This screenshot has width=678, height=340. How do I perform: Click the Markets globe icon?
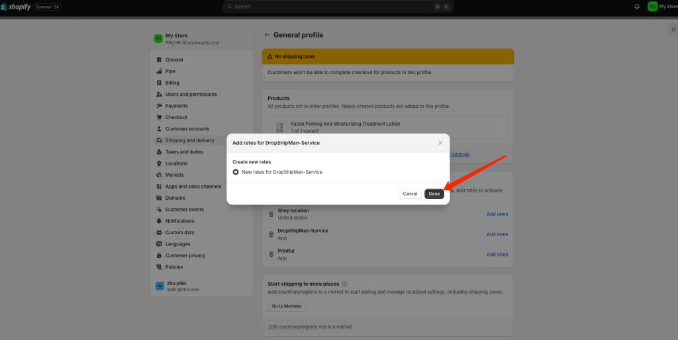[x=159, y=175]
